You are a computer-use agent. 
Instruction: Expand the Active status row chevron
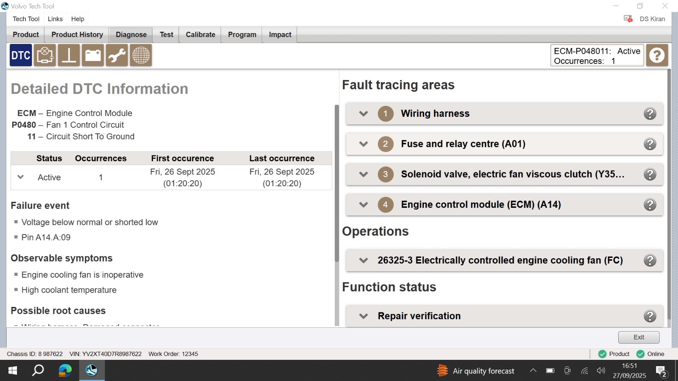(20, 177)
